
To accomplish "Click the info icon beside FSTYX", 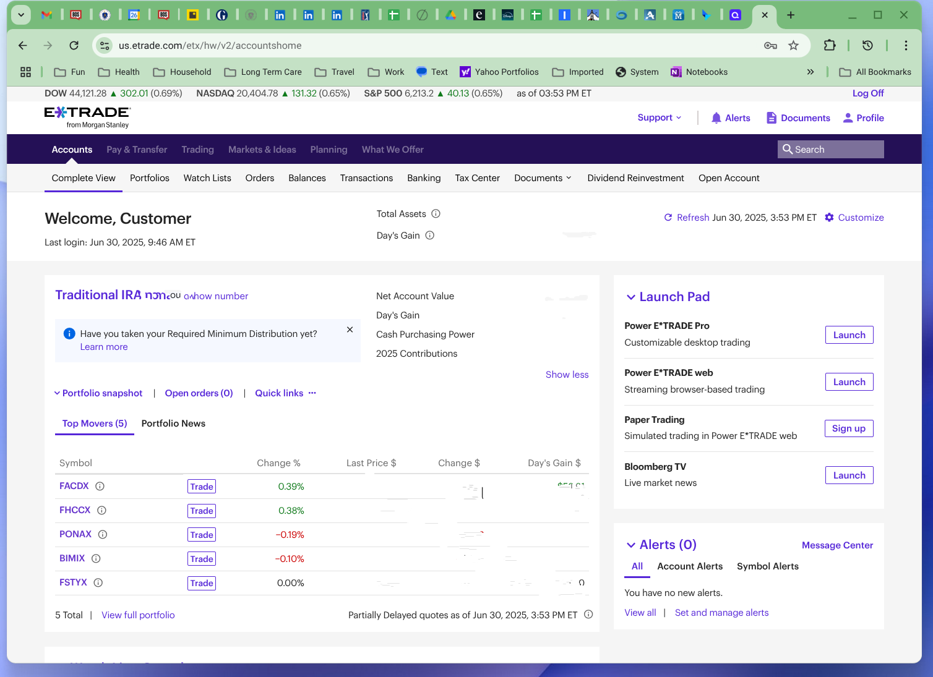I will tap(98, 583).
